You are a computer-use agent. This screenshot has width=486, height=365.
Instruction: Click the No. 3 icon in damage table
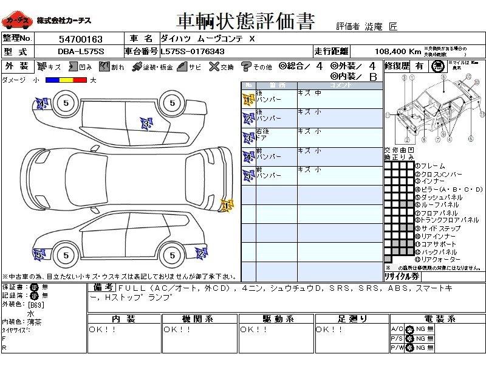[x=248, y=138]
